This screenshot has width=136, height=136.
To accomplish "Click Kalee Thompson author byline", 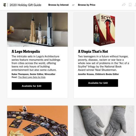I will click(33, 74).
